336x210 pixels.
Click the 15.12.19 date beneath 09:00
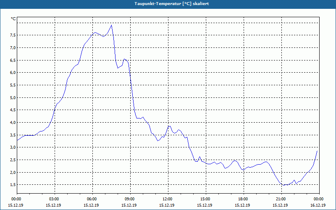pos(129,205)
